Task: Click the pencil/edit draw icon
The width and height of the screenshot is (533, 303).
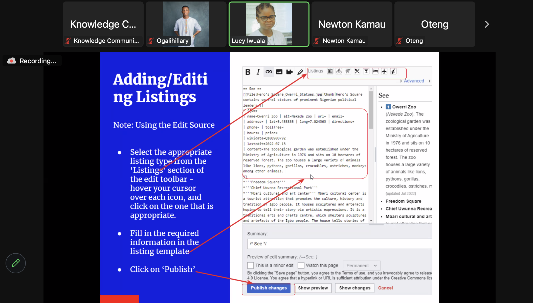Action: point(15,262)
